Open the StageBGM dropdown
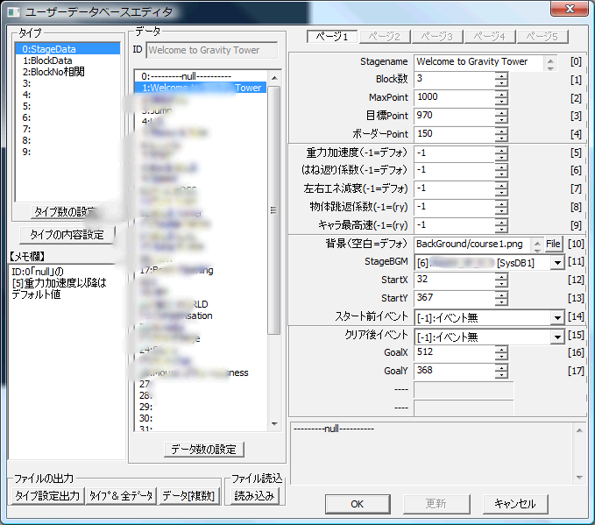Viewport: 595px width, 525px height. click(557, 263)
